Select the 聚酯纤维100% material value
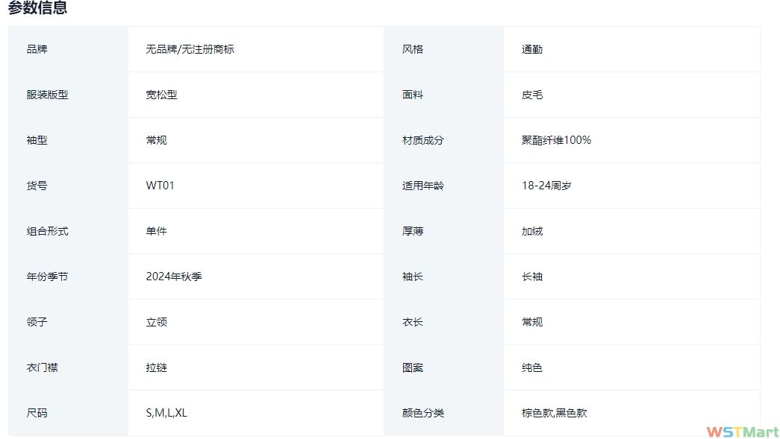The width and height of the screenshot is (780, 439). (x=556, y=140)
